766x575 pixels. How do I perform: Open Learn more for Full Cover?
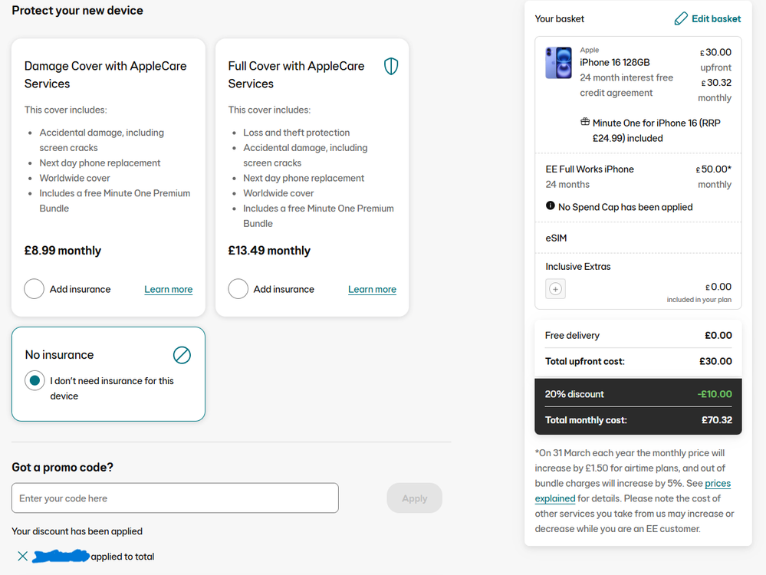(372, 289)
